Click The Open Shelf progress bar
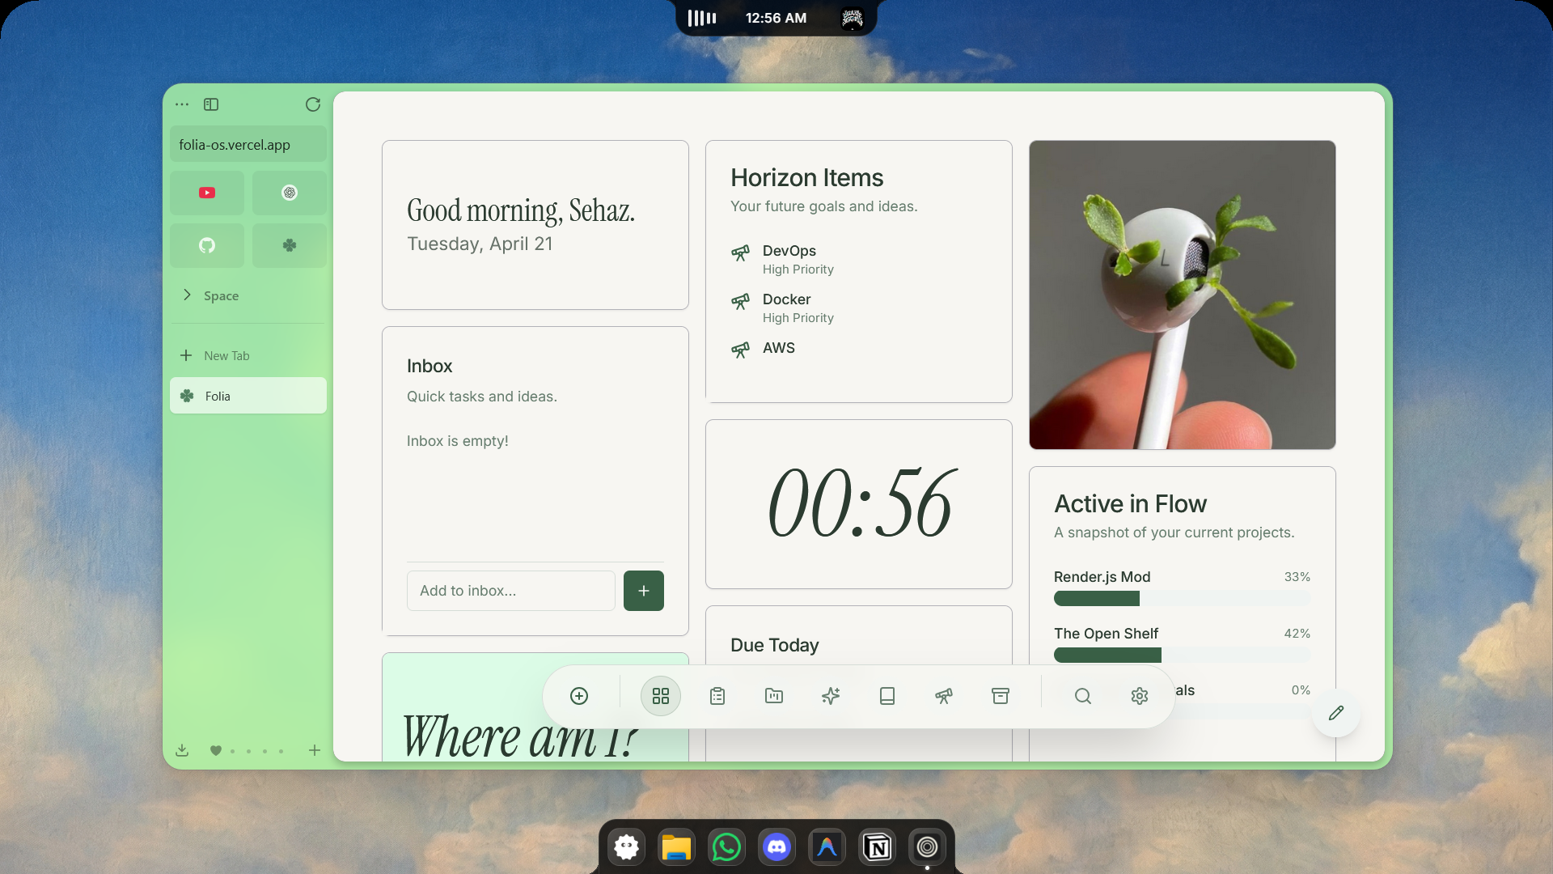This screenshot has width=1553, height=874. (x=1182, y=655)
